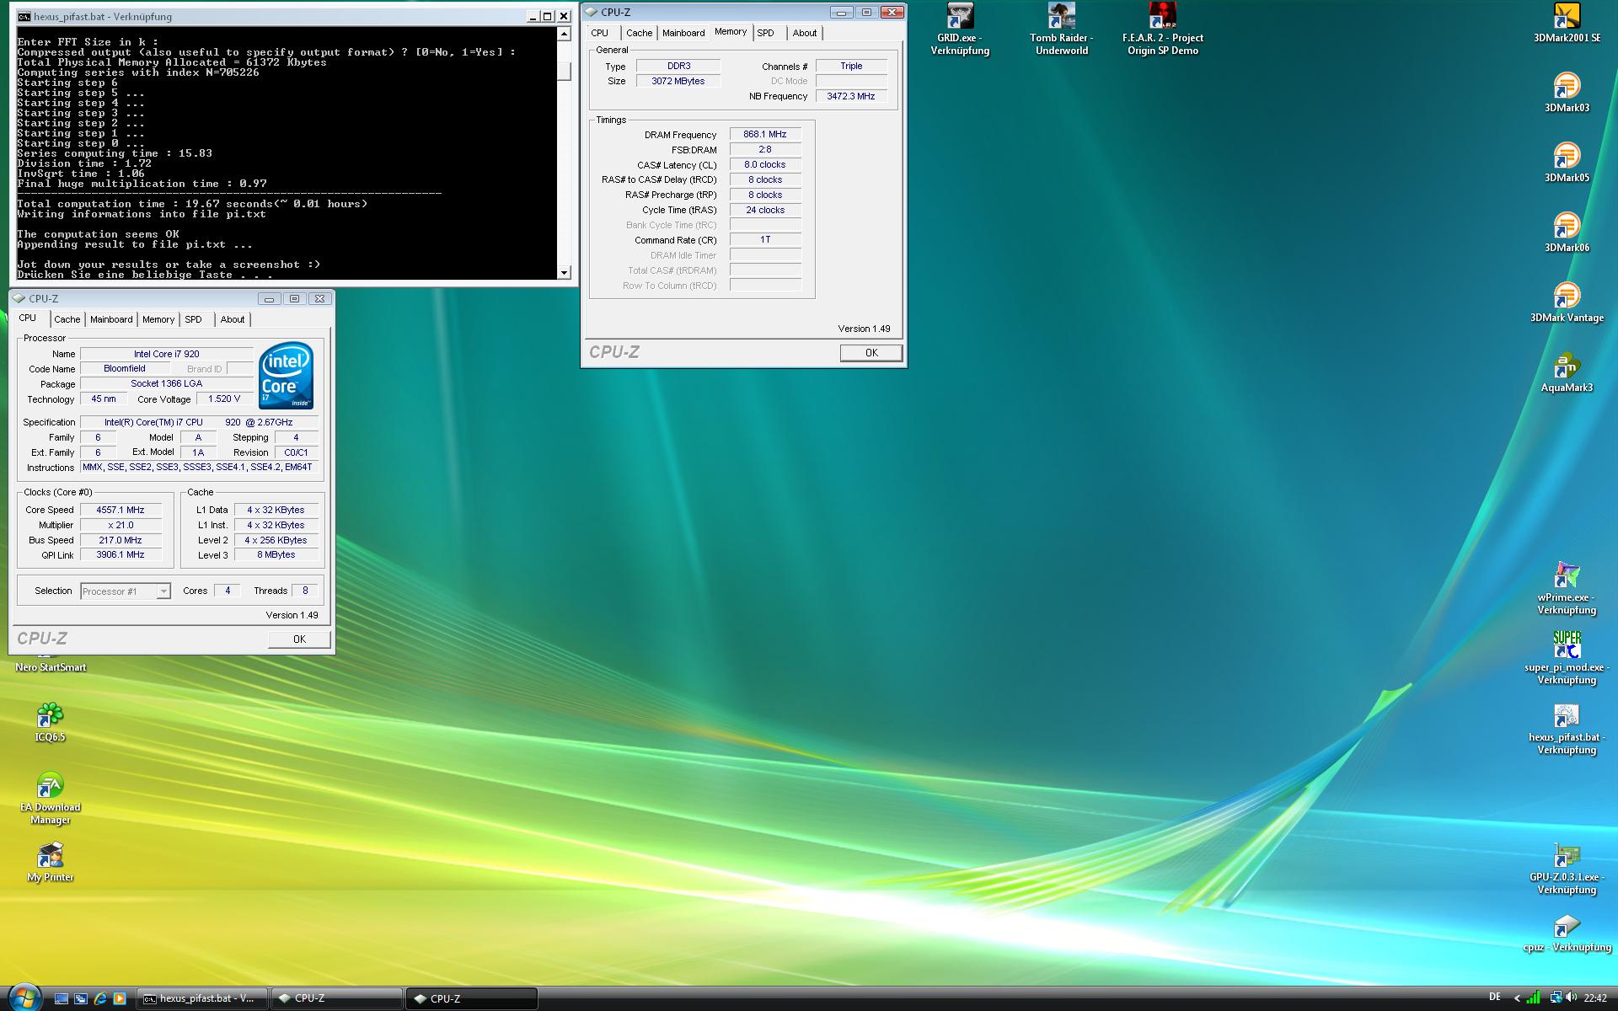Open Tomb Raider Underworld shortcut
The image size is (1618, 1011).
point(1061,29)
